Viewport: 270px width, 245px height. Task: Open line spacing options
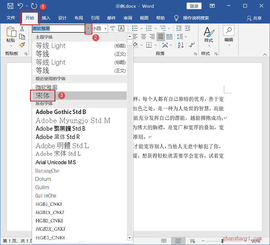coord(180,37)
